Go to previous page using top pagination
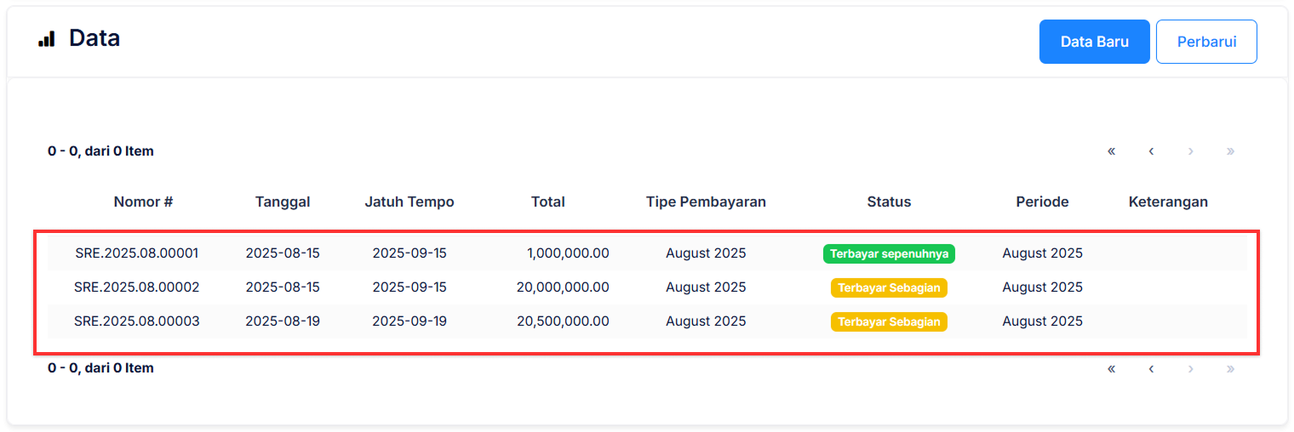 1151,151
